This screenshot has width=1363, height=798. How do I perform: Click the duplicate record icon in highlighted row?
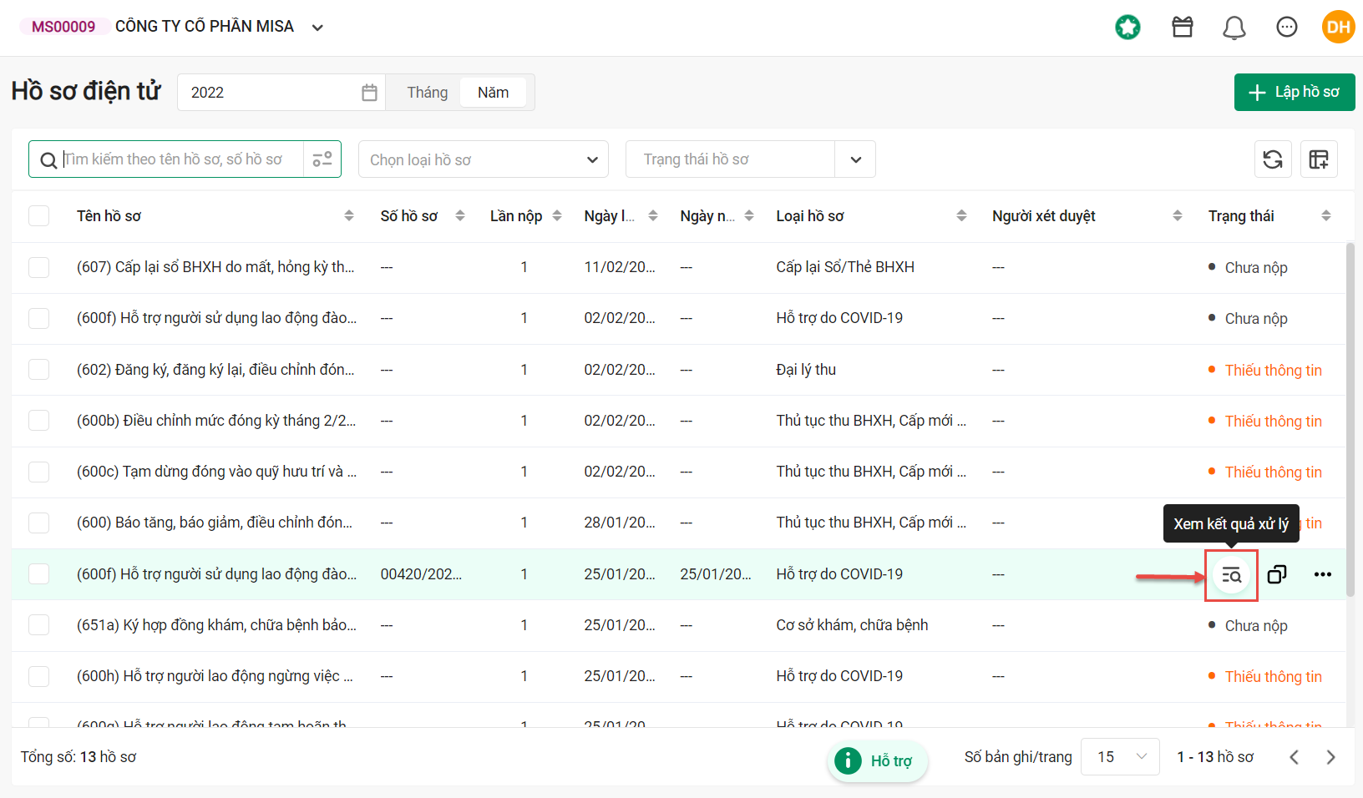pyautogui.click(x=1277, y=574)
